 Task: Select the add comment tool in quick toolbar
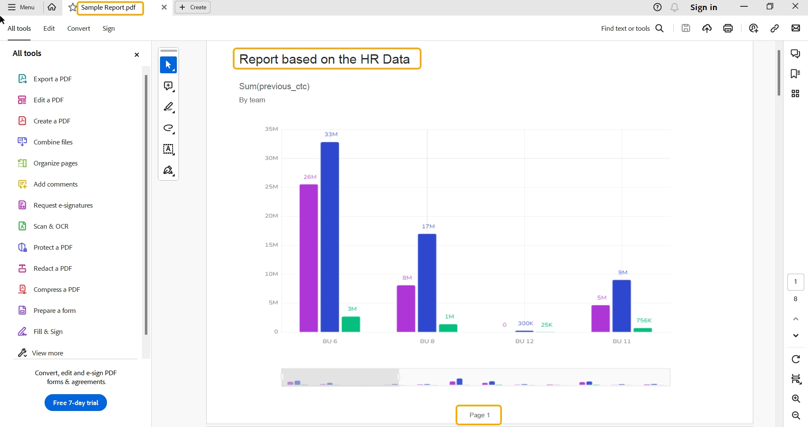point(168,86)
